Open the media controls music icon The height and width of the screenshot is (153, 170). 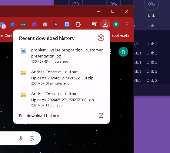pyautogui.click(x=94, y=24)
